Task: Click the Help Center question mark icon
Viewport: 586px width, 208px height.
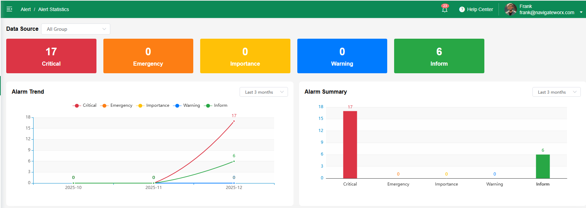Action: [462, 9]
